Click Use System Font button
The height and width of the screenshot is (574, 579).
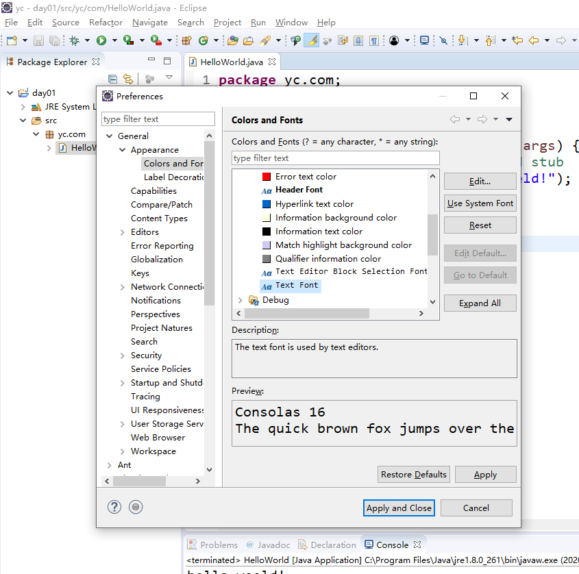(480, 203)
